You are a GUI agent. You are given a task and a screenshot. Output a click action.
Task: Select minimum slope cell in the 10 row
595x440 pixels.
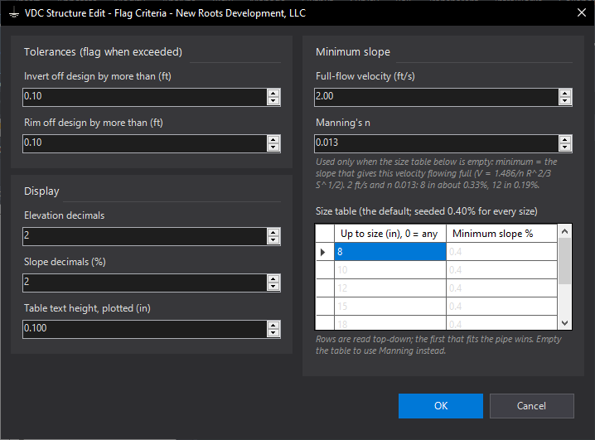[501, 270]
